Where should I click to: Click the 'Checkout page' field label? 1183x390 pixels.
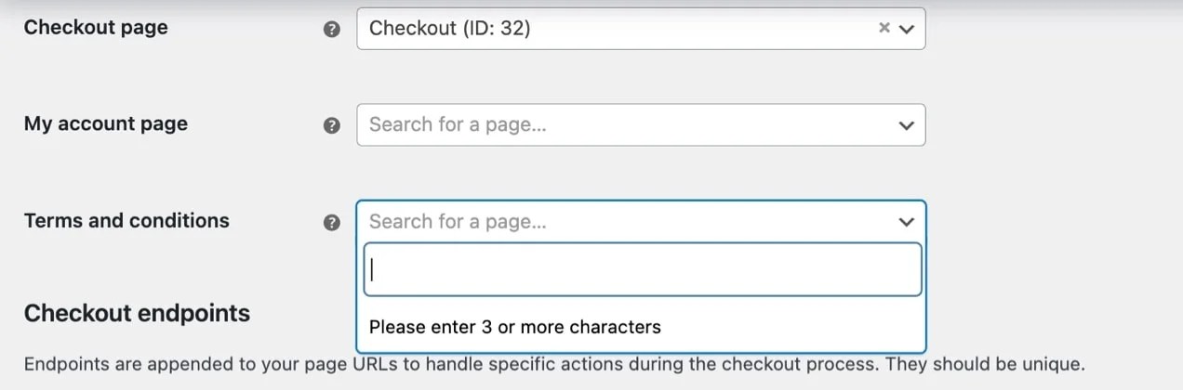[x=96, y=27]
